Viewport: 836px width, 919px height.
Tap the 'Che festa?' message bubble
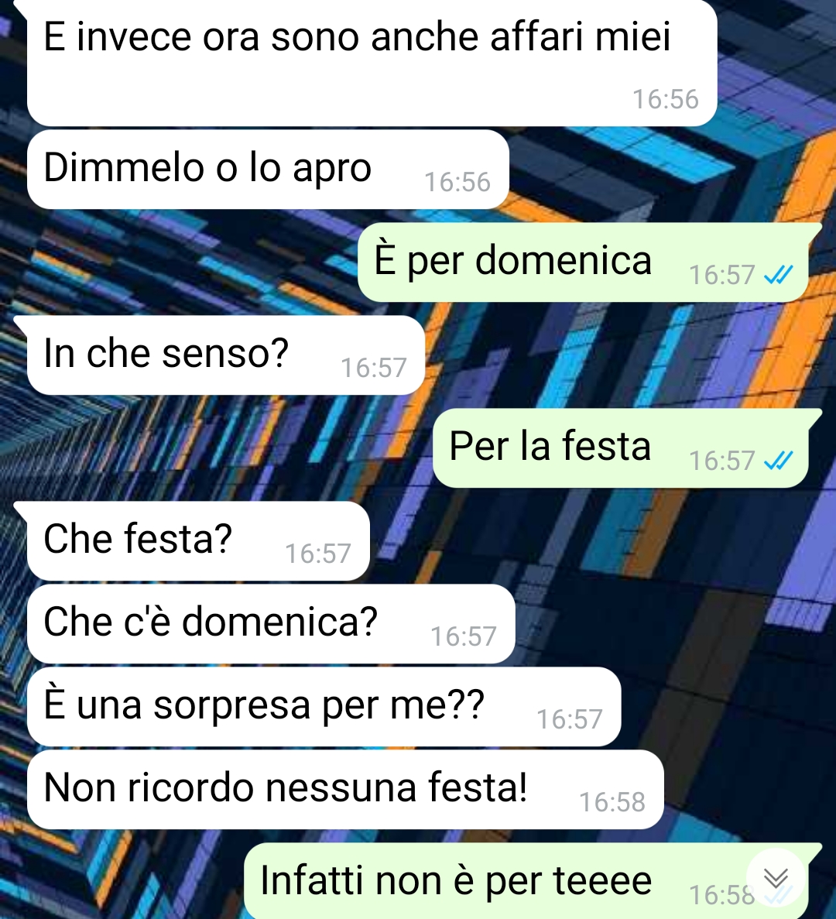coord(198,541)
